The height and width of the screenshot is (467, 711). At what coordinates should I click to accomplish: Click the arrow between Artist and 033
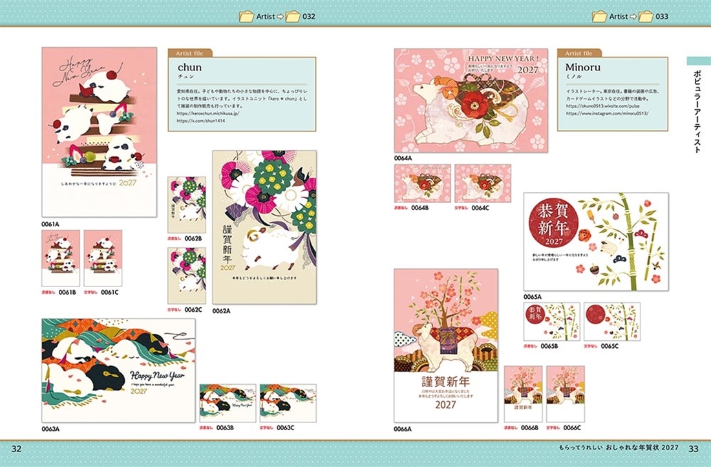point(633,17)
